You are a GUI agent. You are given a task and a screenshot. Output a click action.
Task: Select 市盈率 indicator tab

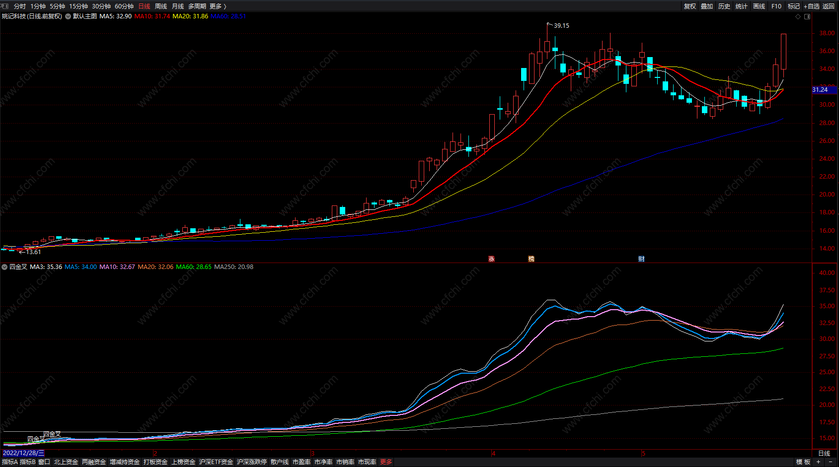pyautogui.click(x=302, y=462)
